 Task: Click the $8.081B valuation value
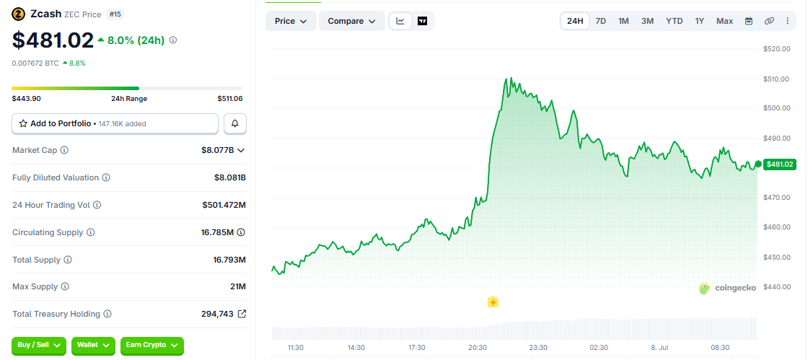point(230,177)
